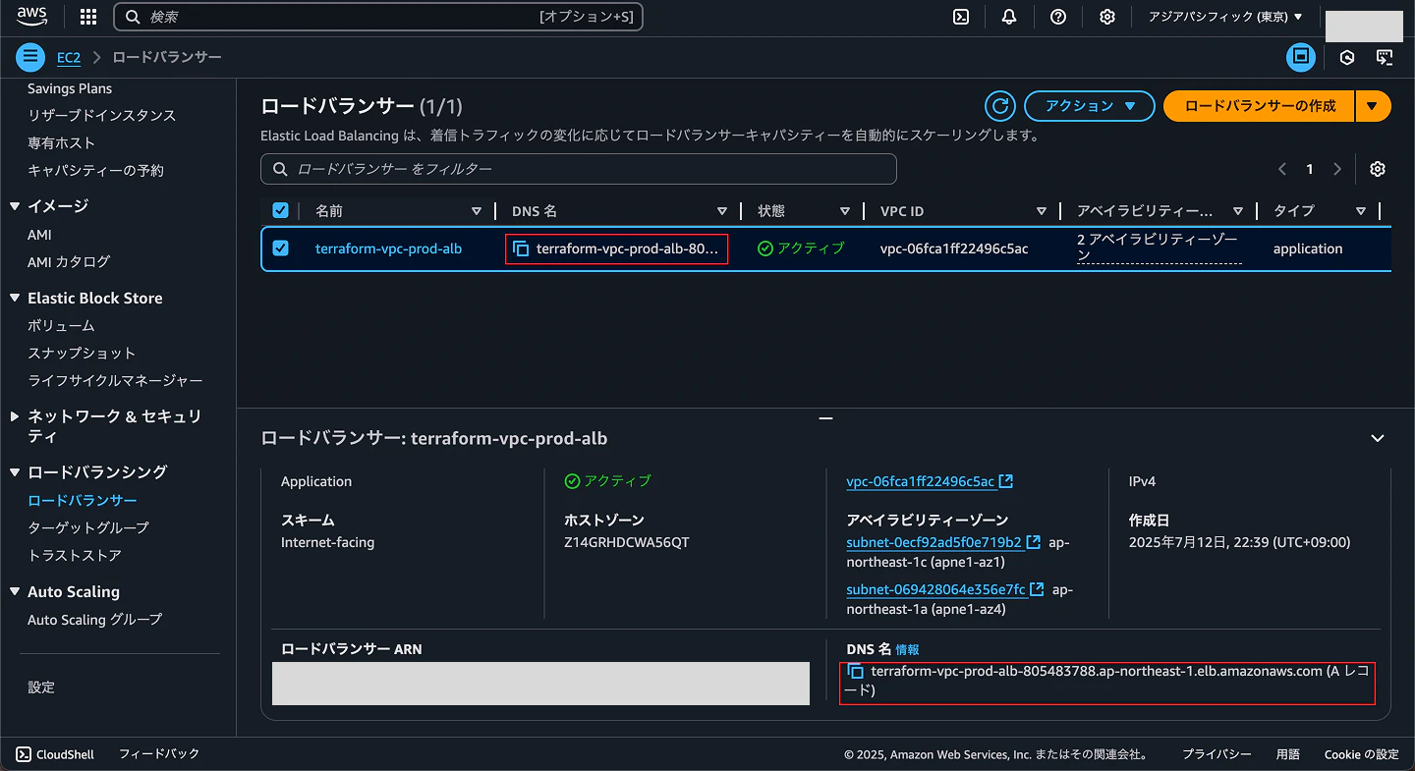Open CloudShell from the bottom status bar
The width and height of the screenshot is (1415, 771).
(55, 754)
